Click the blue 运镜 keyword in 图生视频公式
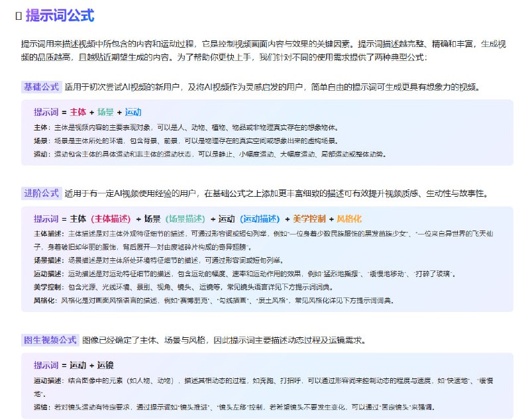530x420 pixels. pos(106,364)
